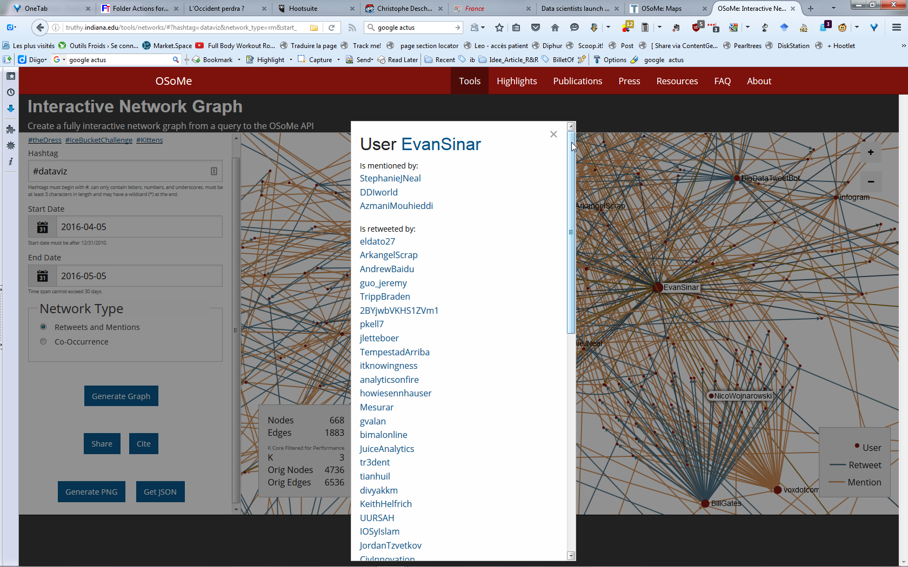The image size is (908, 567).
Task: Reload the page with the refresh icon
Action: [332, 28]
